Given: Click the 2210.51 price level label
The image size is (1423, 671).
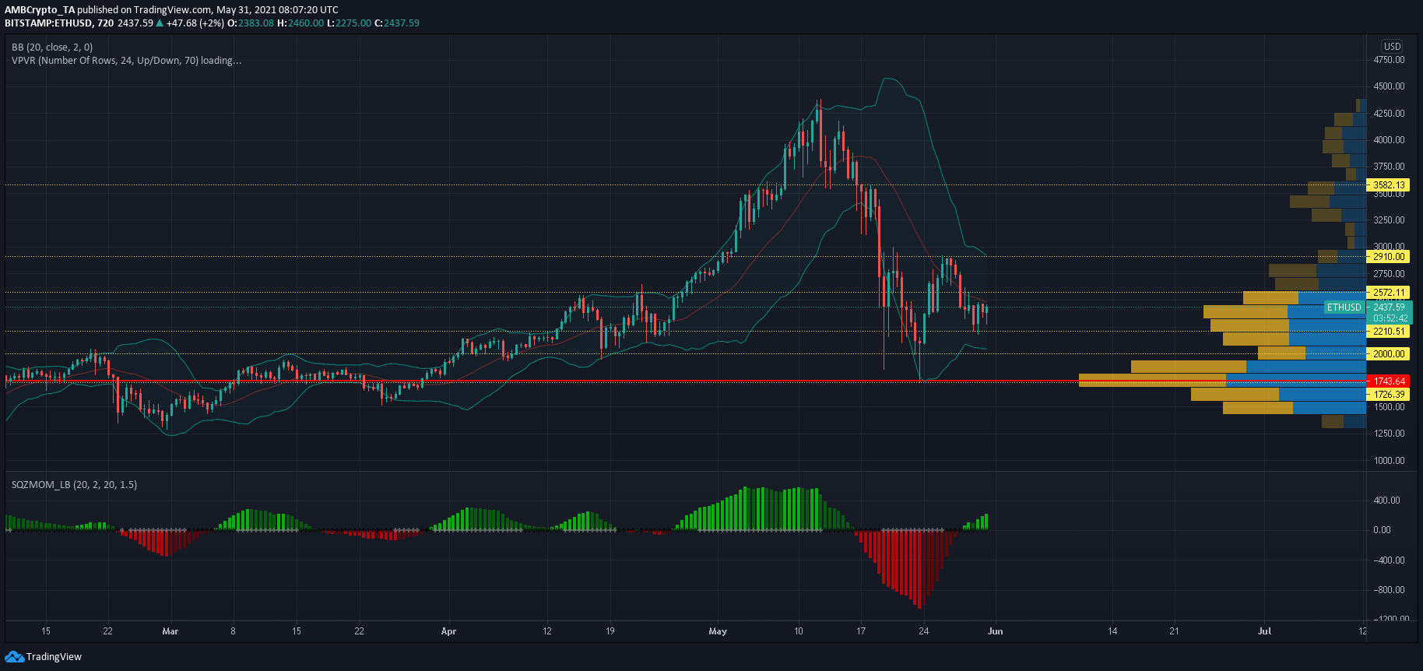Looking at the screenshot, I should point(1389,332).
